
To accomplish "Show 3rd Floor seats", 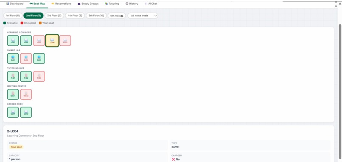I will pyautogui.click(x=54, y=16).
